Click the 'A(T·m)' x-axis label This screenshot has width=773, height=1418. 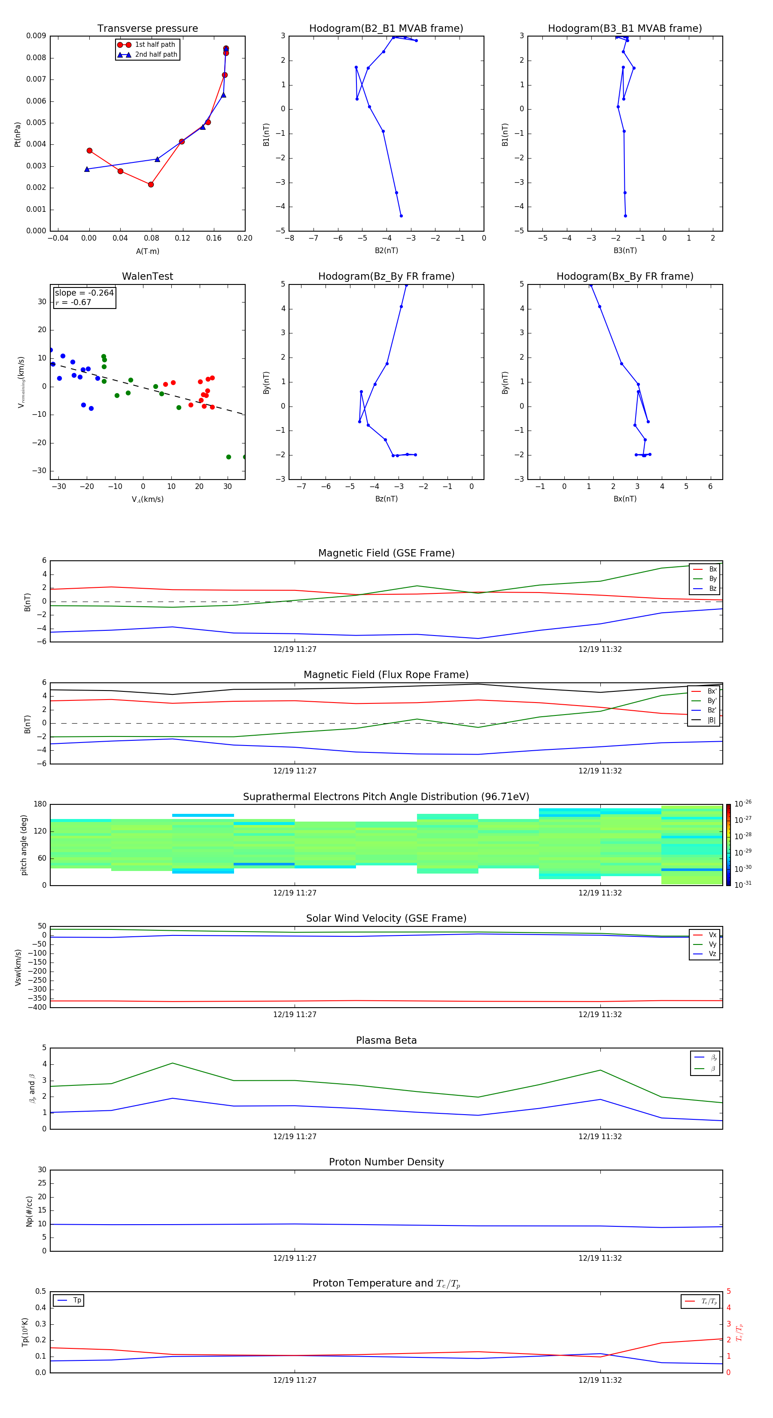tap(147, 251)
